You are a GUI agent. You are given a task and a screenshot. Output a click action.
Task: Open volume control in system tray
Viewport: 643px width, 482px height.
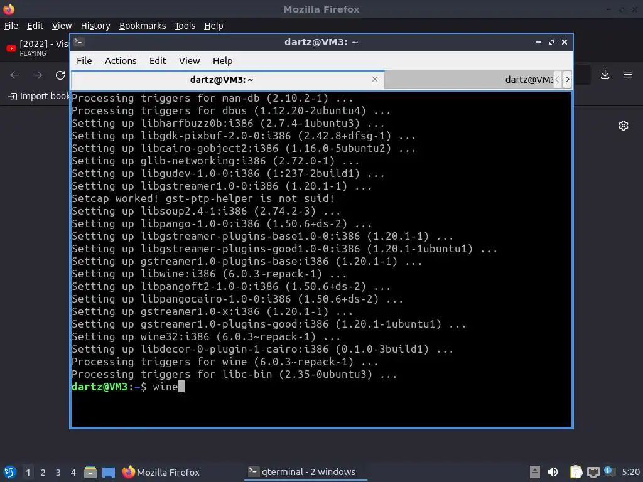coord(553,472)
